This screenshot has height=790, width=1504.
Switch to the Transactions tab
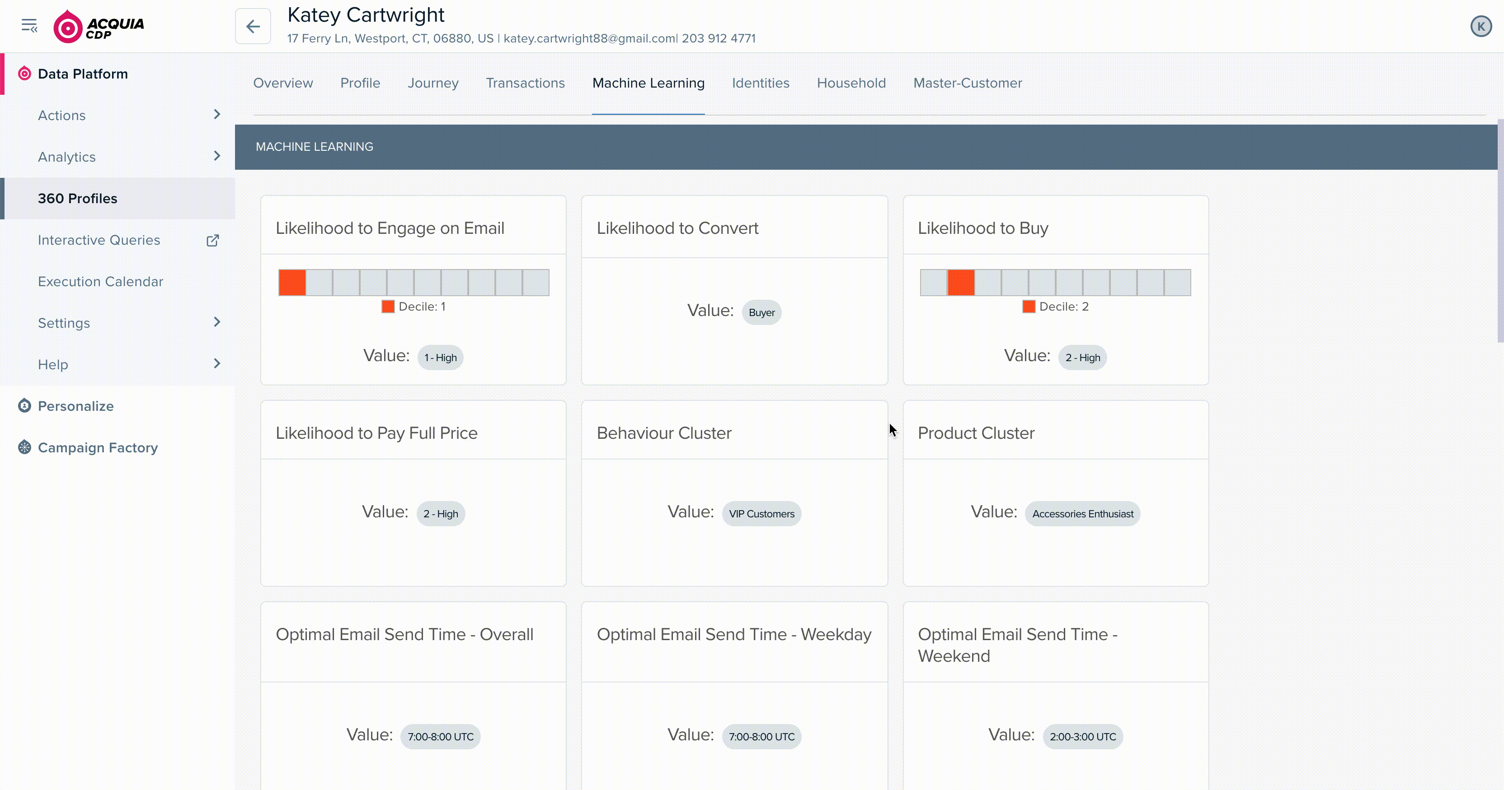coord(524,83)
